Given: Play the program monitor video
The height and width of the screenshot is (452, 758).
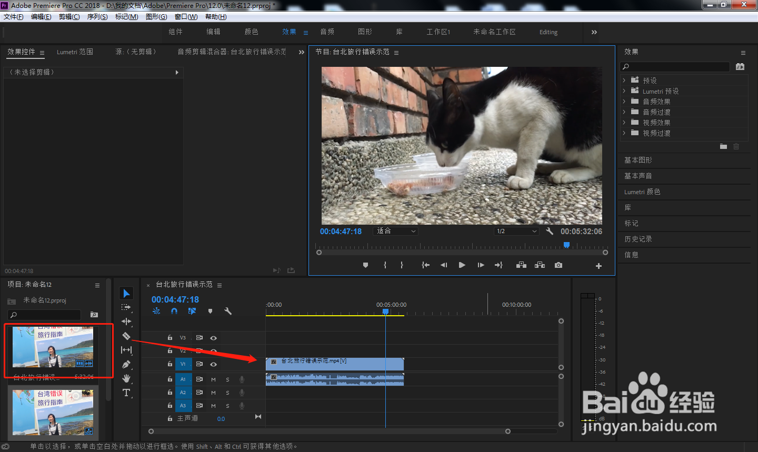Looking at the screenshot, I should (462, 265).
